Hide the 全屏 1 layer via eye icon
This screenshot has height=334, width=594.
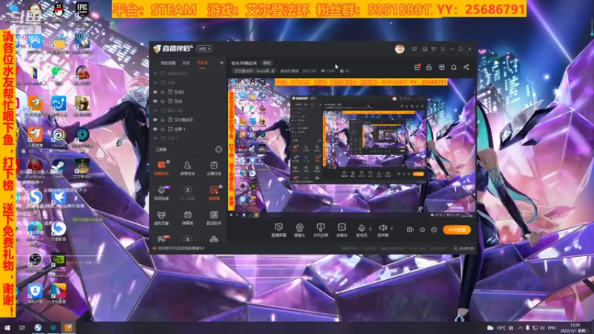click(155, 129)
